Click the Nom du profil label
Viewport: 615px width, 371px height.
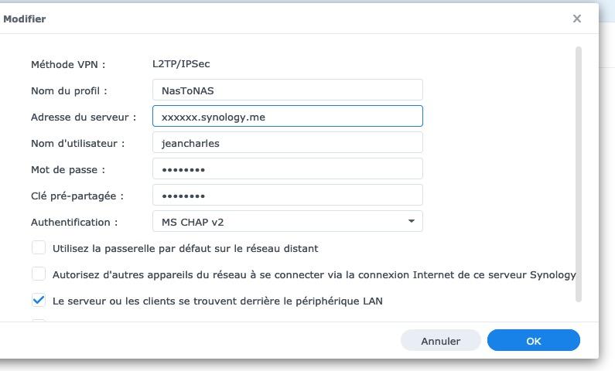click(69, 90)
